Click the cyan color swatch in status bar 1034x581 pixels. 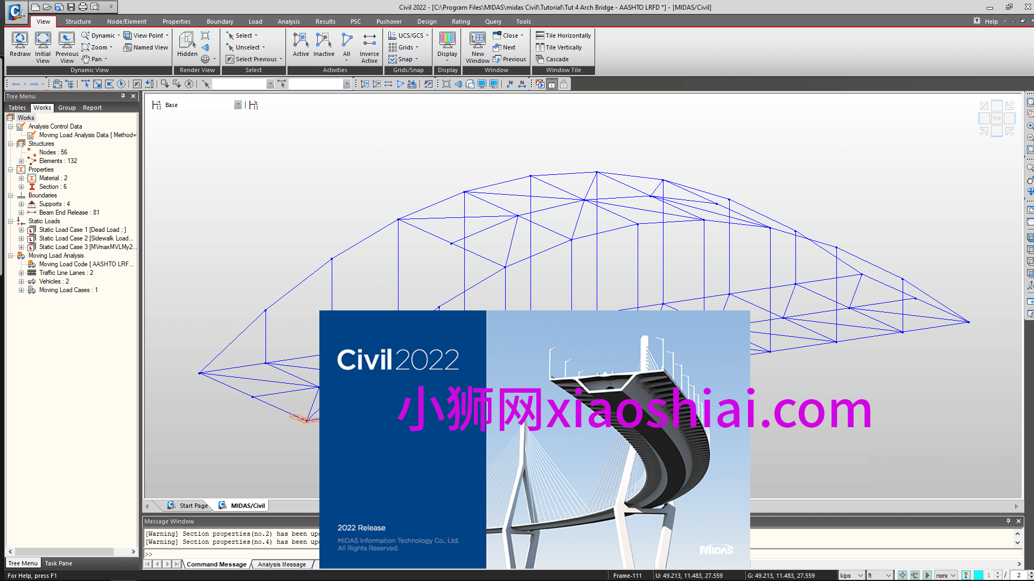(978, 575)
